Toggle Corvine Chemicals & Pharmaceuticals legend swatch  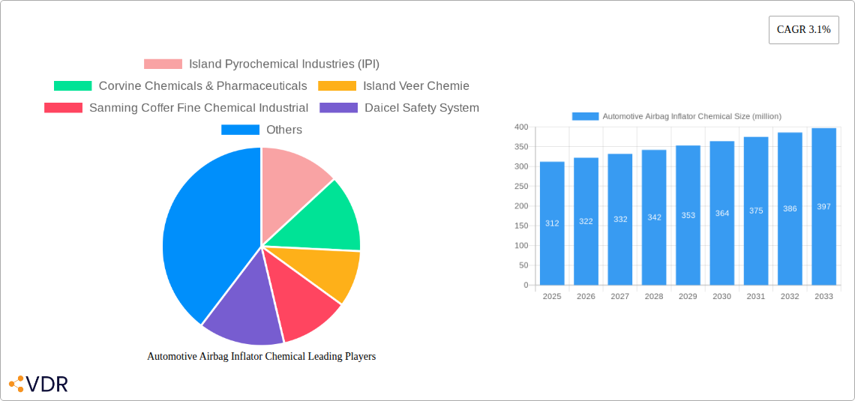tap(73, 86)
